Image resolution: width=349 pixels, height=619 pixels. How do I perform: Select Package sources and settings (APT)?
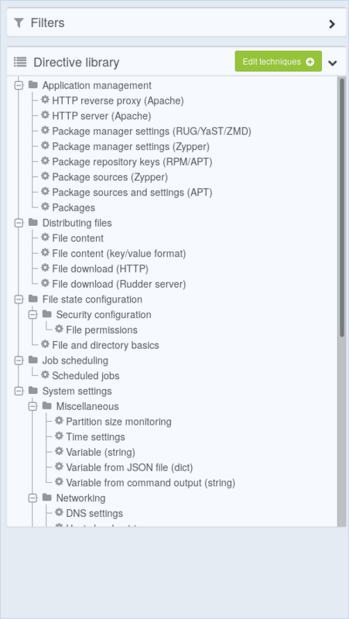pos(132,192)
